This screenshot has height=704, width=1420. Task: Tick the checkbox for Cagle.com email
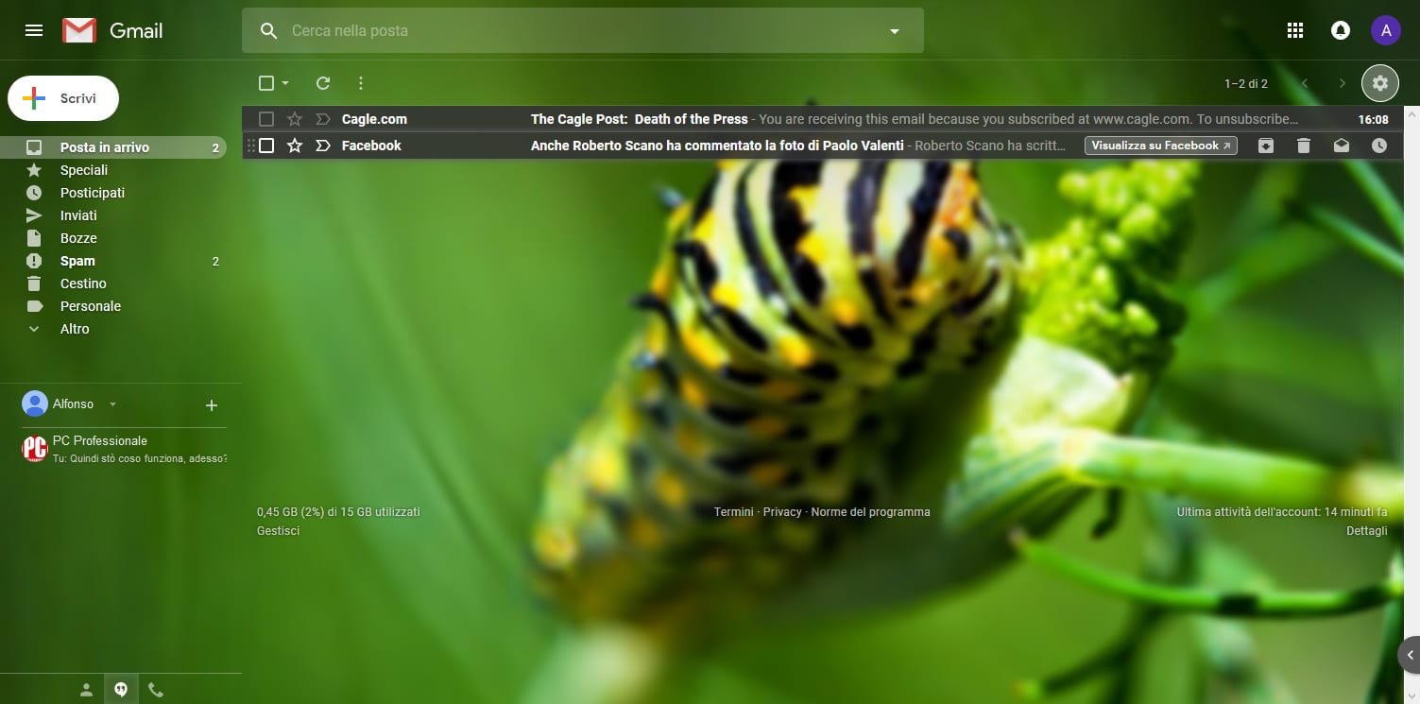pos(266,119)
